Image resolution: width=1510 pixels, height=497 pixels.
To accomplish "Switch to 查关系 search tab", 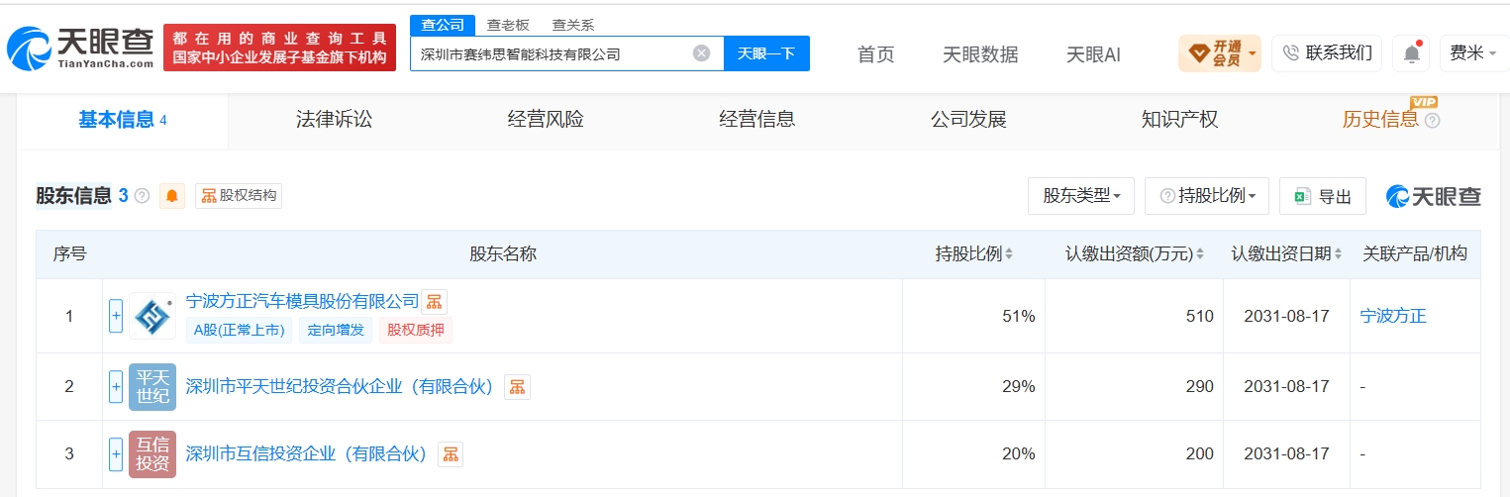I will tap(573, 26).
